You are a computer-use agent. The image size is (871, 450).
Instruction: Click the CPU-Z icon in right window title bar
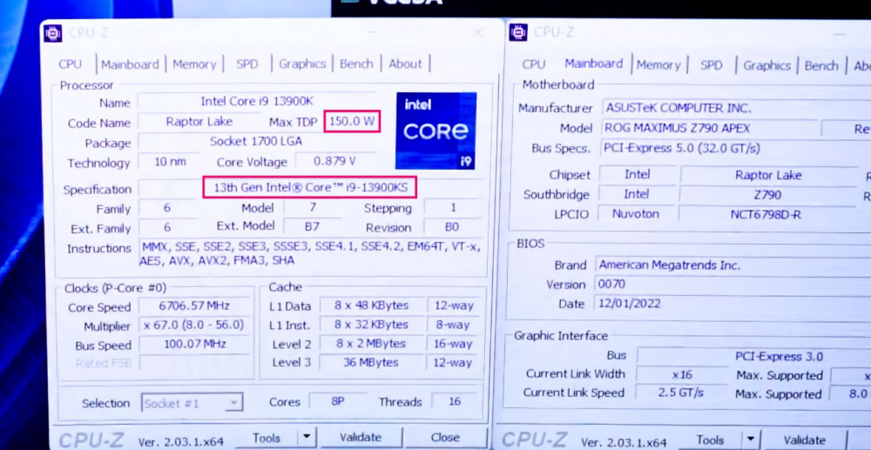tap(518, 32)
